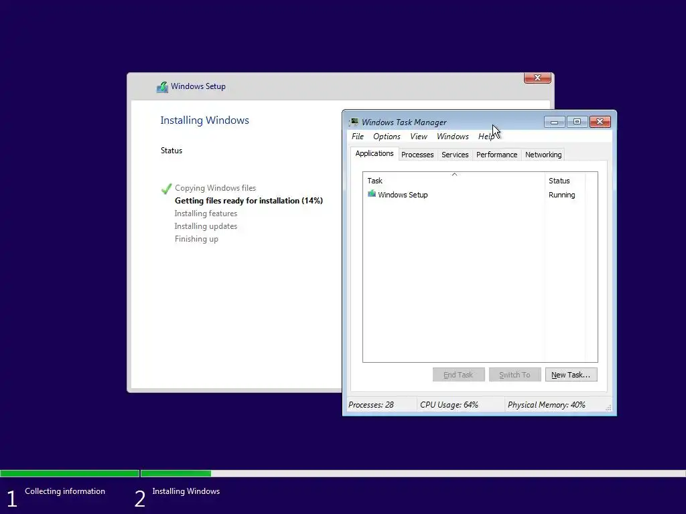
Task: Click the 'Copying Windows files' step text
Action: click(215, 188)
